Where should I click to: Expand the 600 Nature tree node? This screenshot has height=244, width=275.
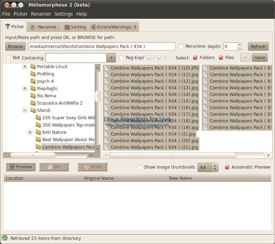30,132
